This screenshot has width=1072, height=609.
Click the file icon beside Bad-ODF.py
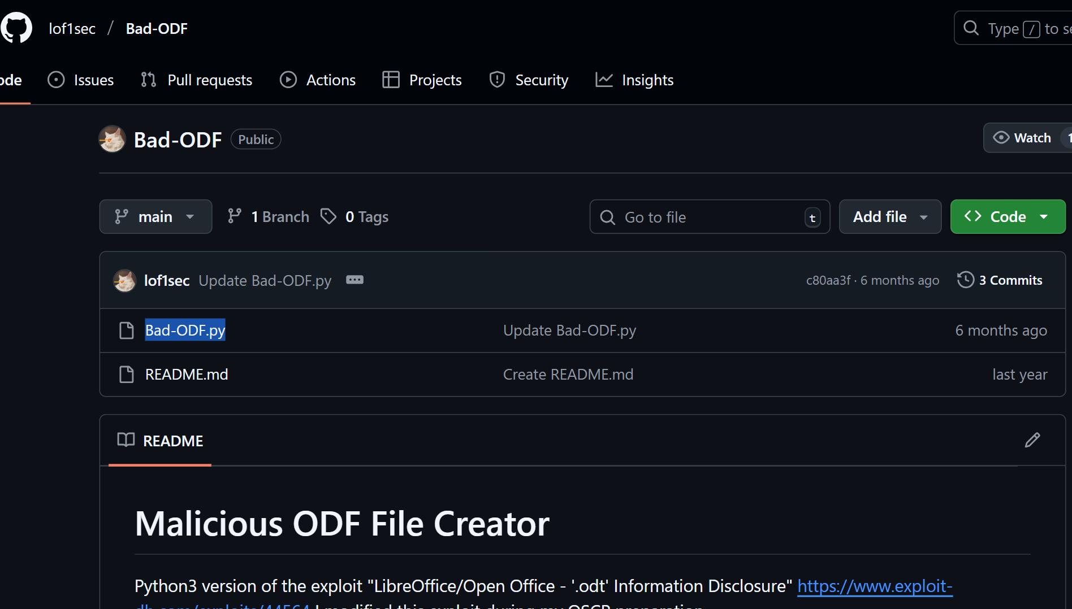(x=127, y=330)
